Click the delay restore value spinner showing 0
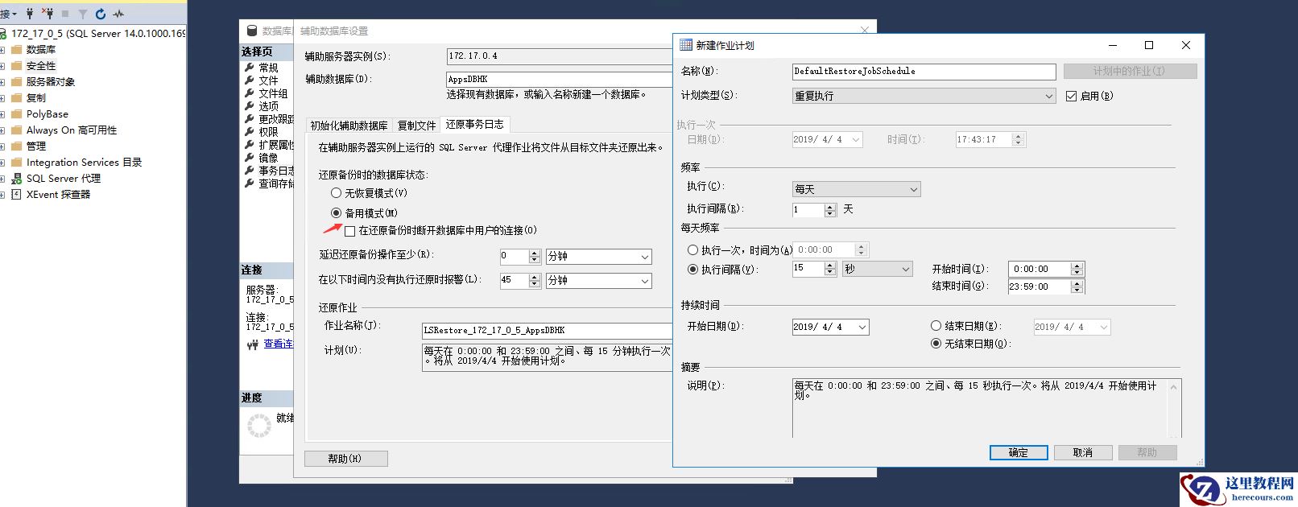The image size is (1298, 507). point(534,257)
